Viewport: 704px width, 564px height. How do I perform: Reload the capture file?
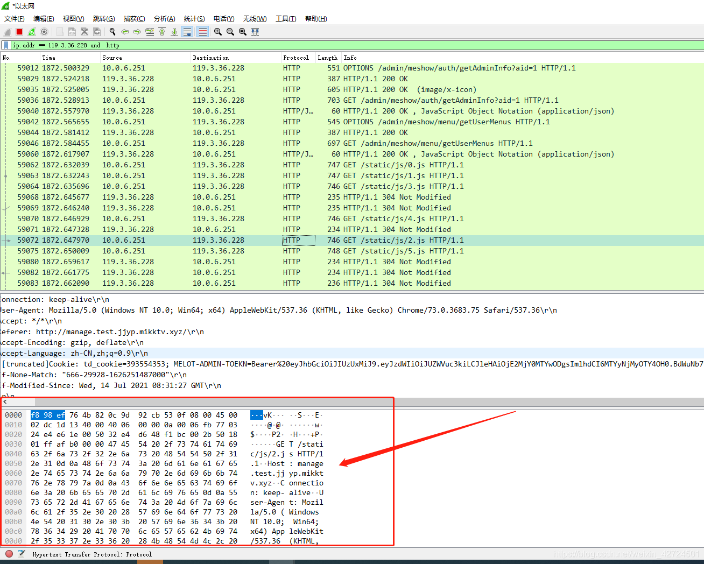pyautogui.click(x=97, y=32)
